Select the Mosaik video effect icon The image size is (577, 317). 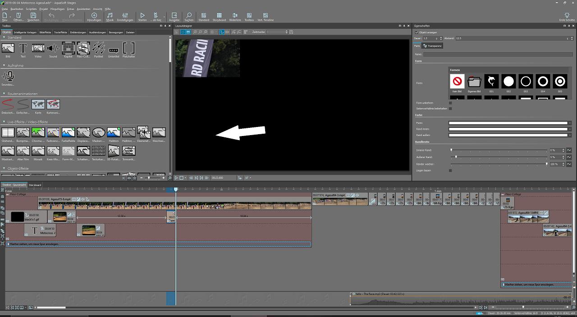[38, 151]
